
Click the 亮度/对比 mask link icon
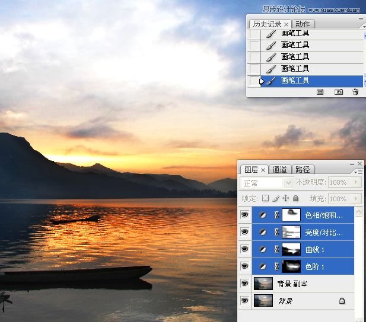click(x=276, y=232)
